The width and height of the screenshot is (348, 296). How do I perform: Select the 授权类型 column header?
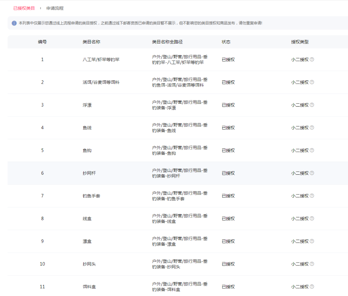click(x=300, y=42)
